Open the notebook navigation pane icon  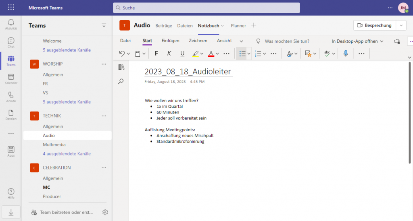tap(121, 67)
